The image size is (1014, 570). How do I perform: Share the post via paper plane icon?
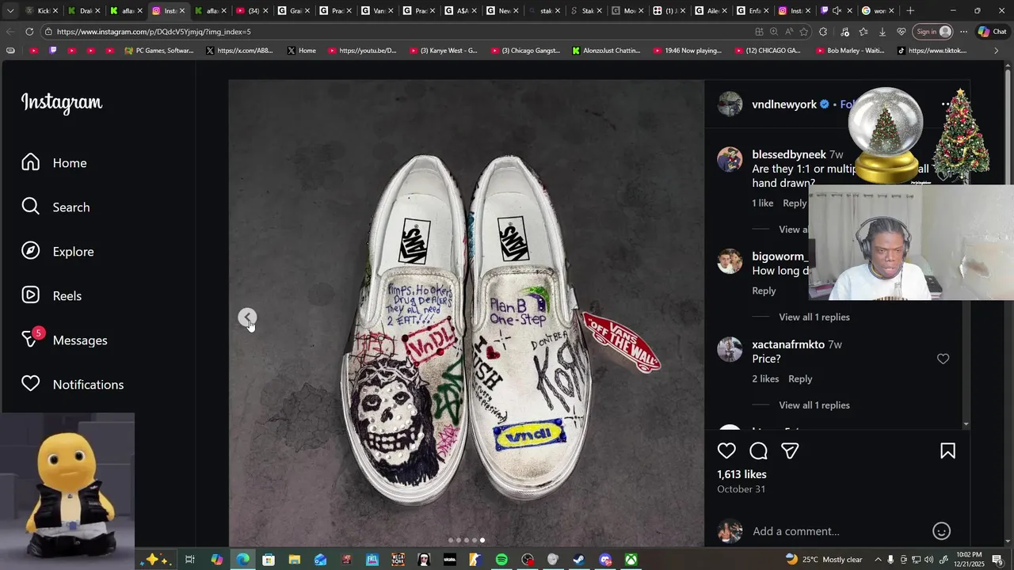(x=790, y=451)
